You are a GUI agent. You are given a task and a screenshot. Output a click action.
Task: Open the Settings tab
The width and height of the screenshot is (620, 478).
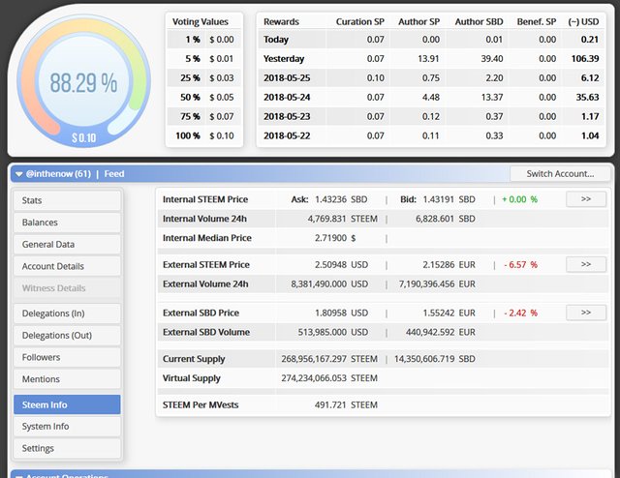tap(67, 448)
